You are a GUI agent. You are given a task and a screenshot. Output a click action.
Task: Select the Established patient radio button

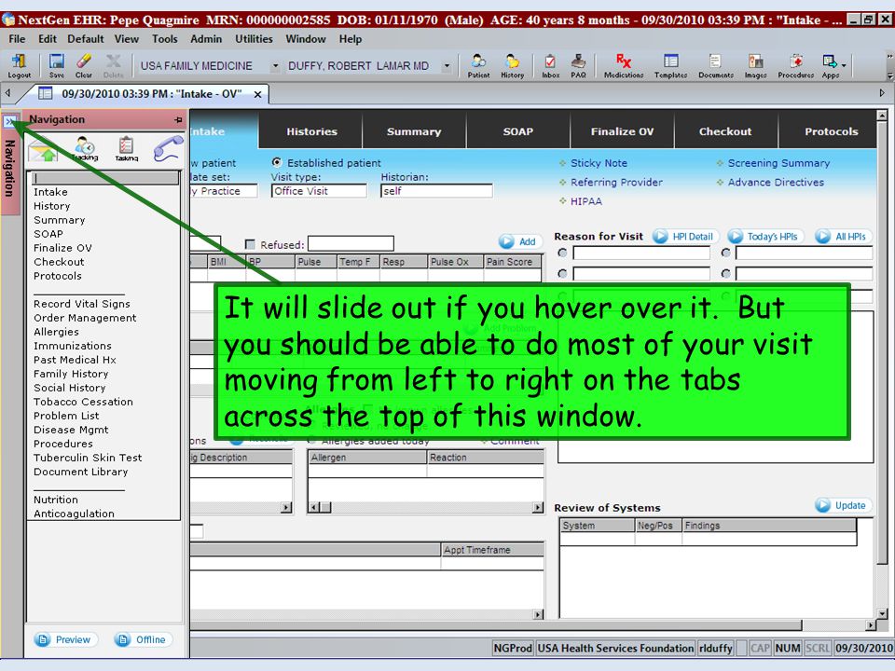tap(277, 162)
